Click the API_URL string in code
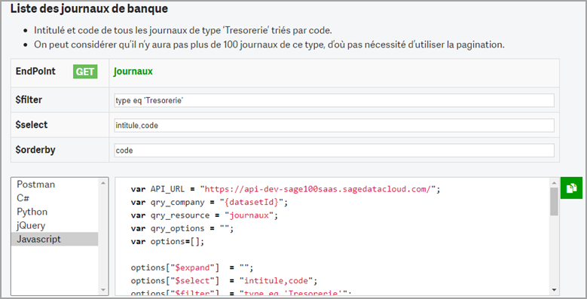This screenshot has height=299, width=587. pyautogui.click(x=318, y=189)
